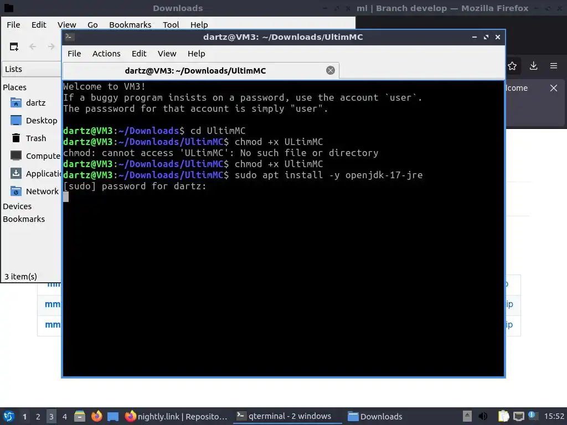Image resolution: width=567 pixels, height=425 pixels.
Task: Open the volume control in system tray
Action: [483, 416]
